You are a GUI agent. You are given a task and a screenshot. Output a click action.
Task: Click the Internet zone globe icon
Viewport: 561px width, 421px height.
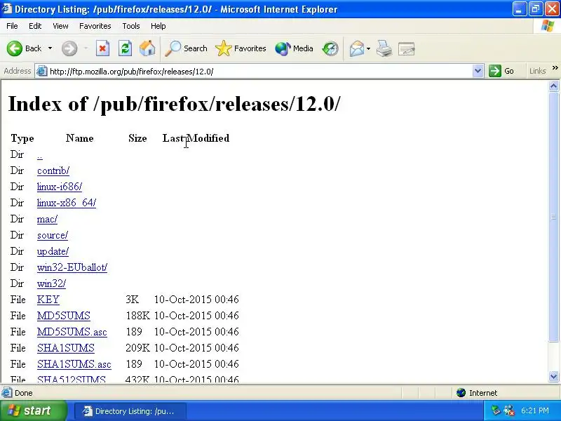(461, 393)
